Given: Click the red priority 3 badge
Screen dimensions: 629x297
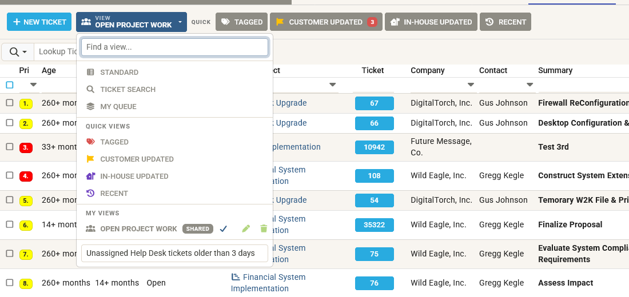Looking at the screenshot, I should [26, 147].
